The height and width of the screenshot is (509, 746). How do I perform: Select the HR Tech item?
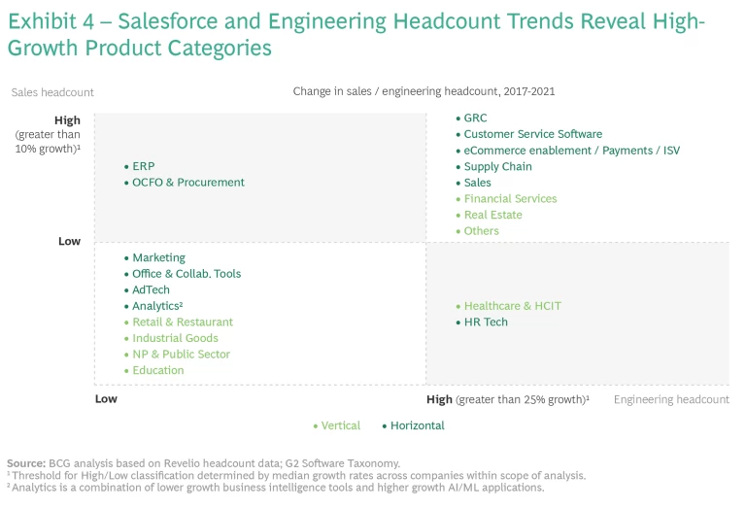click(x=486, y=322)
